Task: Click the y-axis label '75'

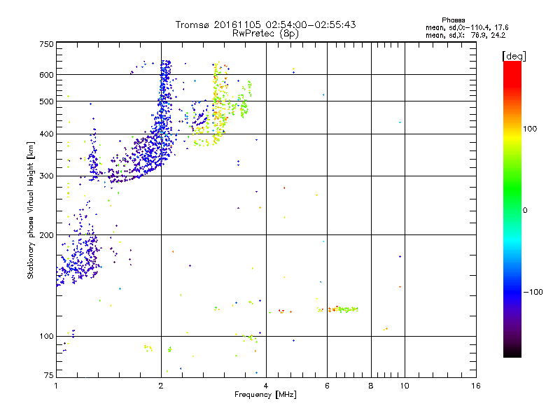Action: pyautogui.click(x=49, y=375)
